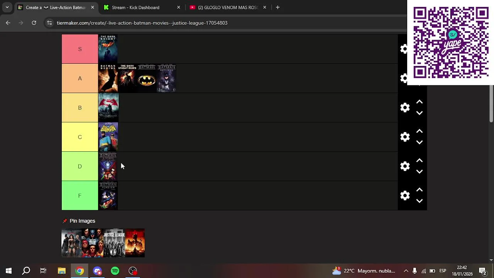
Task: Pick the Batman v Superman trio poster
Action: 72,243
